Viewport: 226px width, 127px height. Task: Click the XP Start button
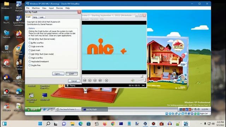click(33, 109)
